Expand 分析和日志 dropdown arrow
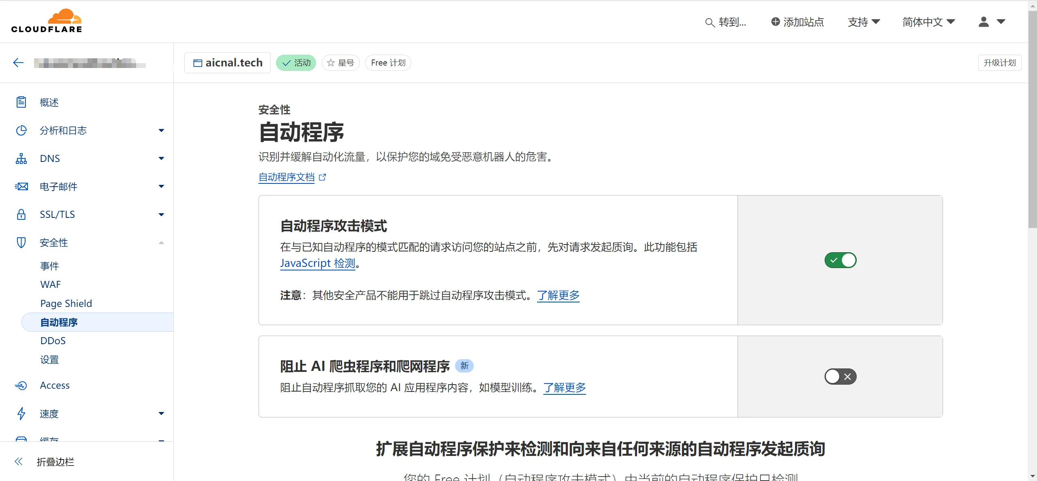This screenshot has height=481, width=1037. [161, 130]
